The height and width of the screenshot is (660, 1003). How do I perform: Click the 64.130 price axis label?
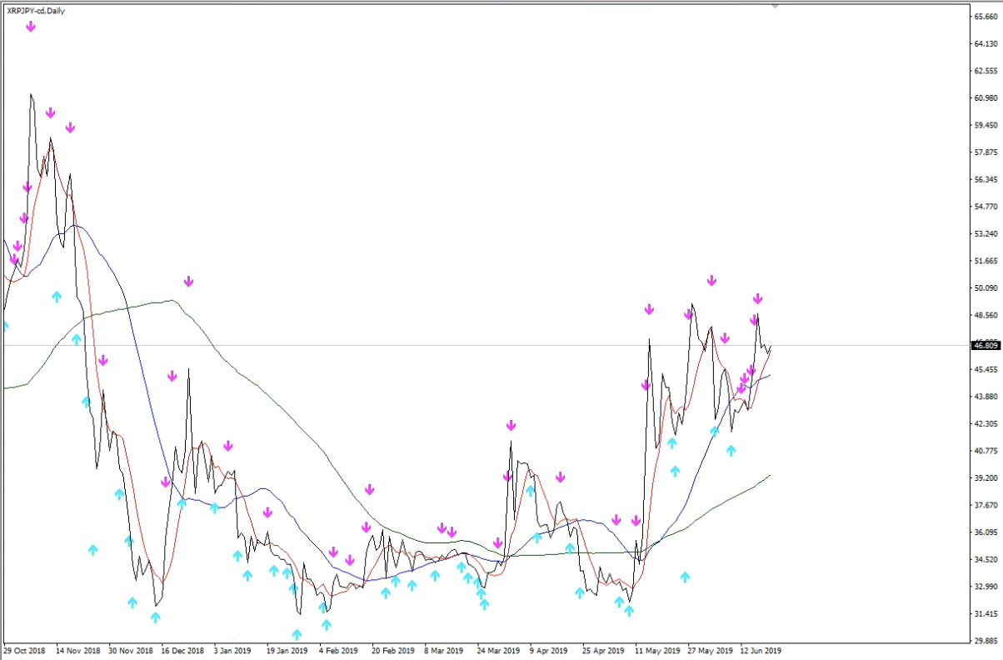986,44
